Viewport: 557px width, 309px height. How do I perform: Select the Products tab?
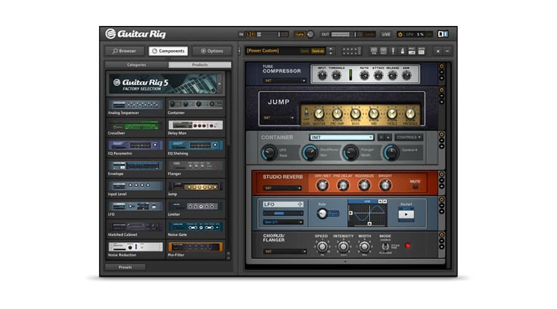point(200,65)
